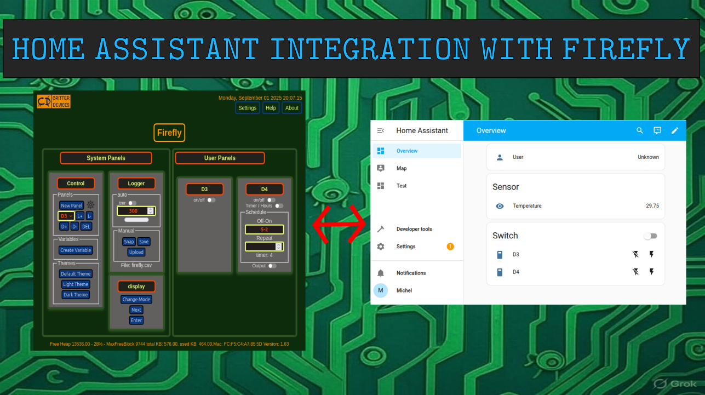Click the Upload button in Logger
This screenshot has width=705, height=395.
136,252
